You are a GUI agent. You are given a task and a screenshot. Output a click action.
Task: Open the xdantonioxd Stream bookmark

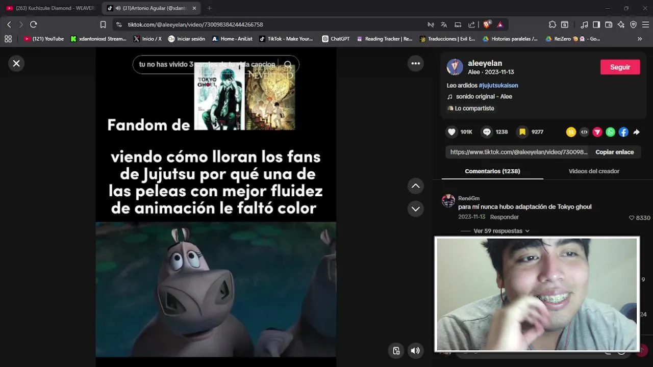99,39
